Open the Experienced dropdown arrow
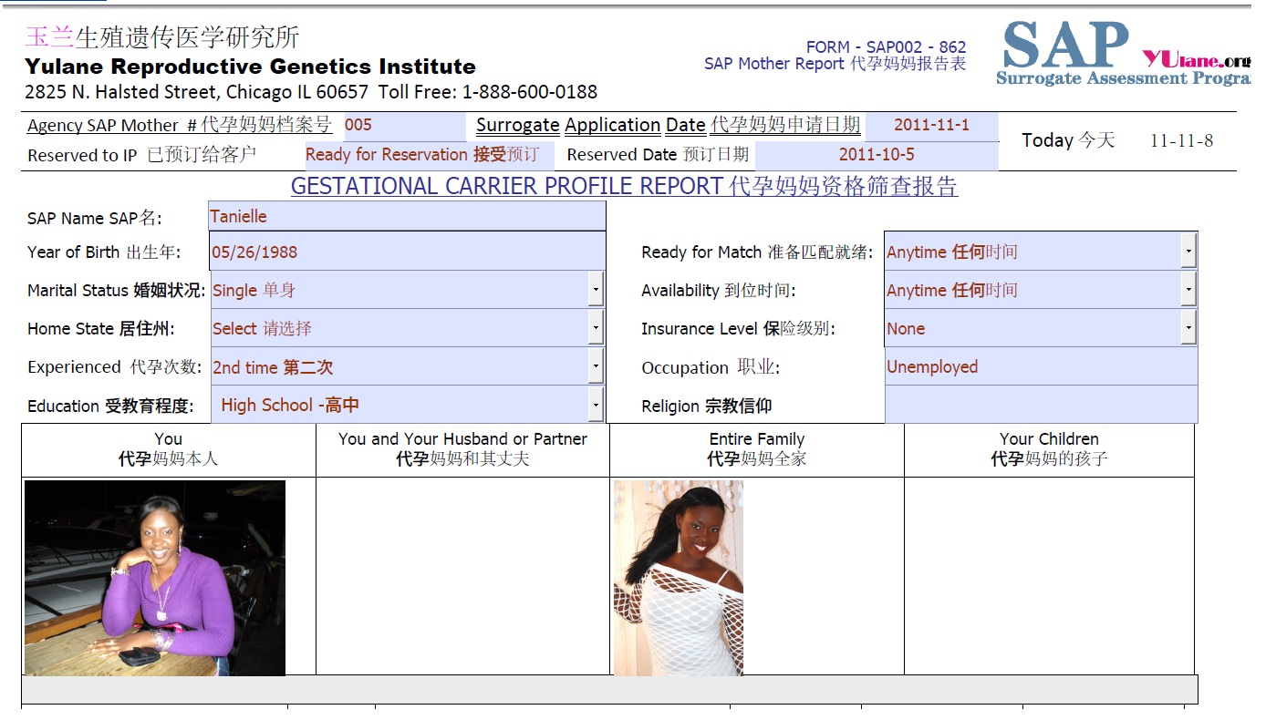This screenshot has width=1266, height=720. coord(596,366)
